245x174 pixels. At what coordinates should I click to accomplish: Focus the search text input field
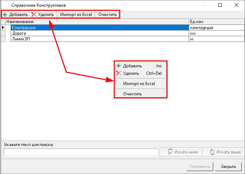(x=80, y=152)
